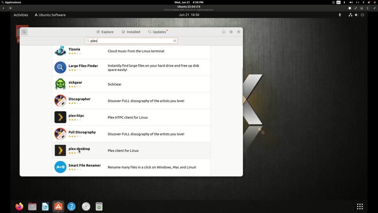Click the fullscreen arrows button in the viewer toolbar
The height and width of the screenshot is (213, 378).
[356, 8]
